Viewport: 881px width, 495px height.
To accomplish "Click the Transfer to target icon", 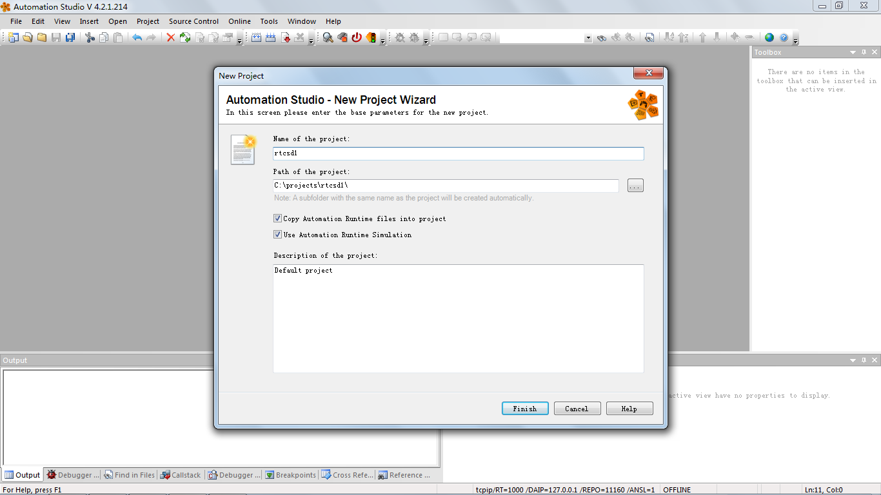I will (286, 37).
